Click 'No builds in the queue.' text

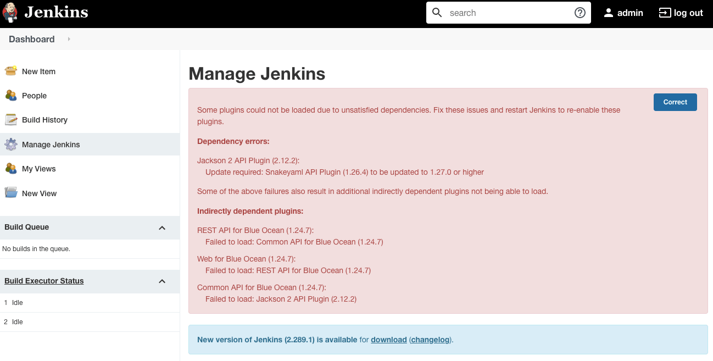click(x=36, y=249)
